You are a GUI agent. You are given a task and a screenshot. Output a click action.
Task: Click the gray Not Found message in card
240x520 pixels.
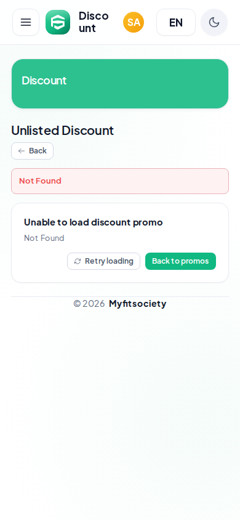coord(44,238)
